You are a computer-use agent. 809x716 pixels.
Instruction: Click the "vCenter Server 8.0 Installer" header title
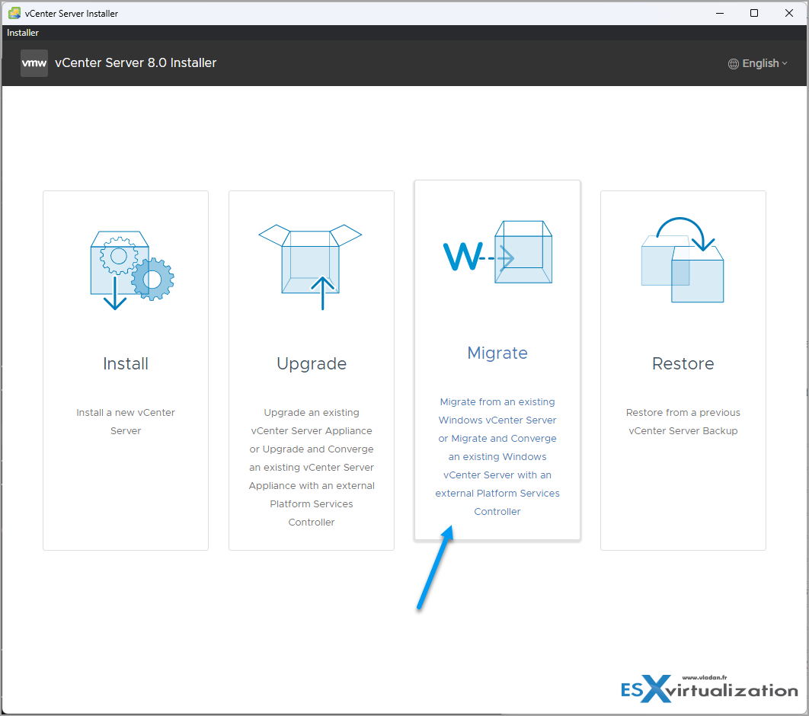(x=136, y=63)
